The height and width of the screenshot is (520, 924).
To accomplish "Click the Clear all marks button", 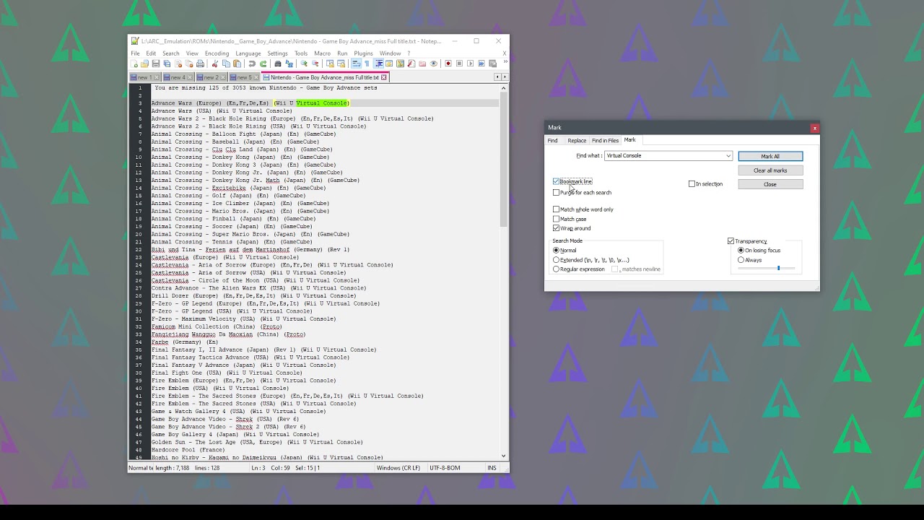I will pyautogui.click(x=770, y=170).
